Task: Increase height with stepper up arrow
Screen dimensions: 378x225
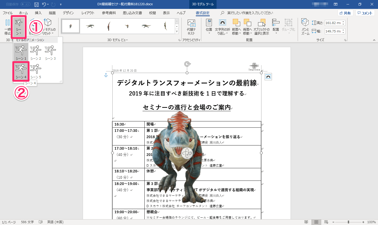Action: click(x=343, y=22)
